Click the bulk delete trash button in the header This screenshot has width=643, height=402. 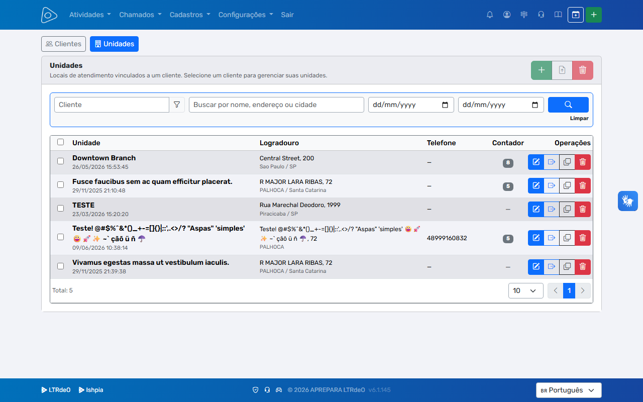[583, 70]
